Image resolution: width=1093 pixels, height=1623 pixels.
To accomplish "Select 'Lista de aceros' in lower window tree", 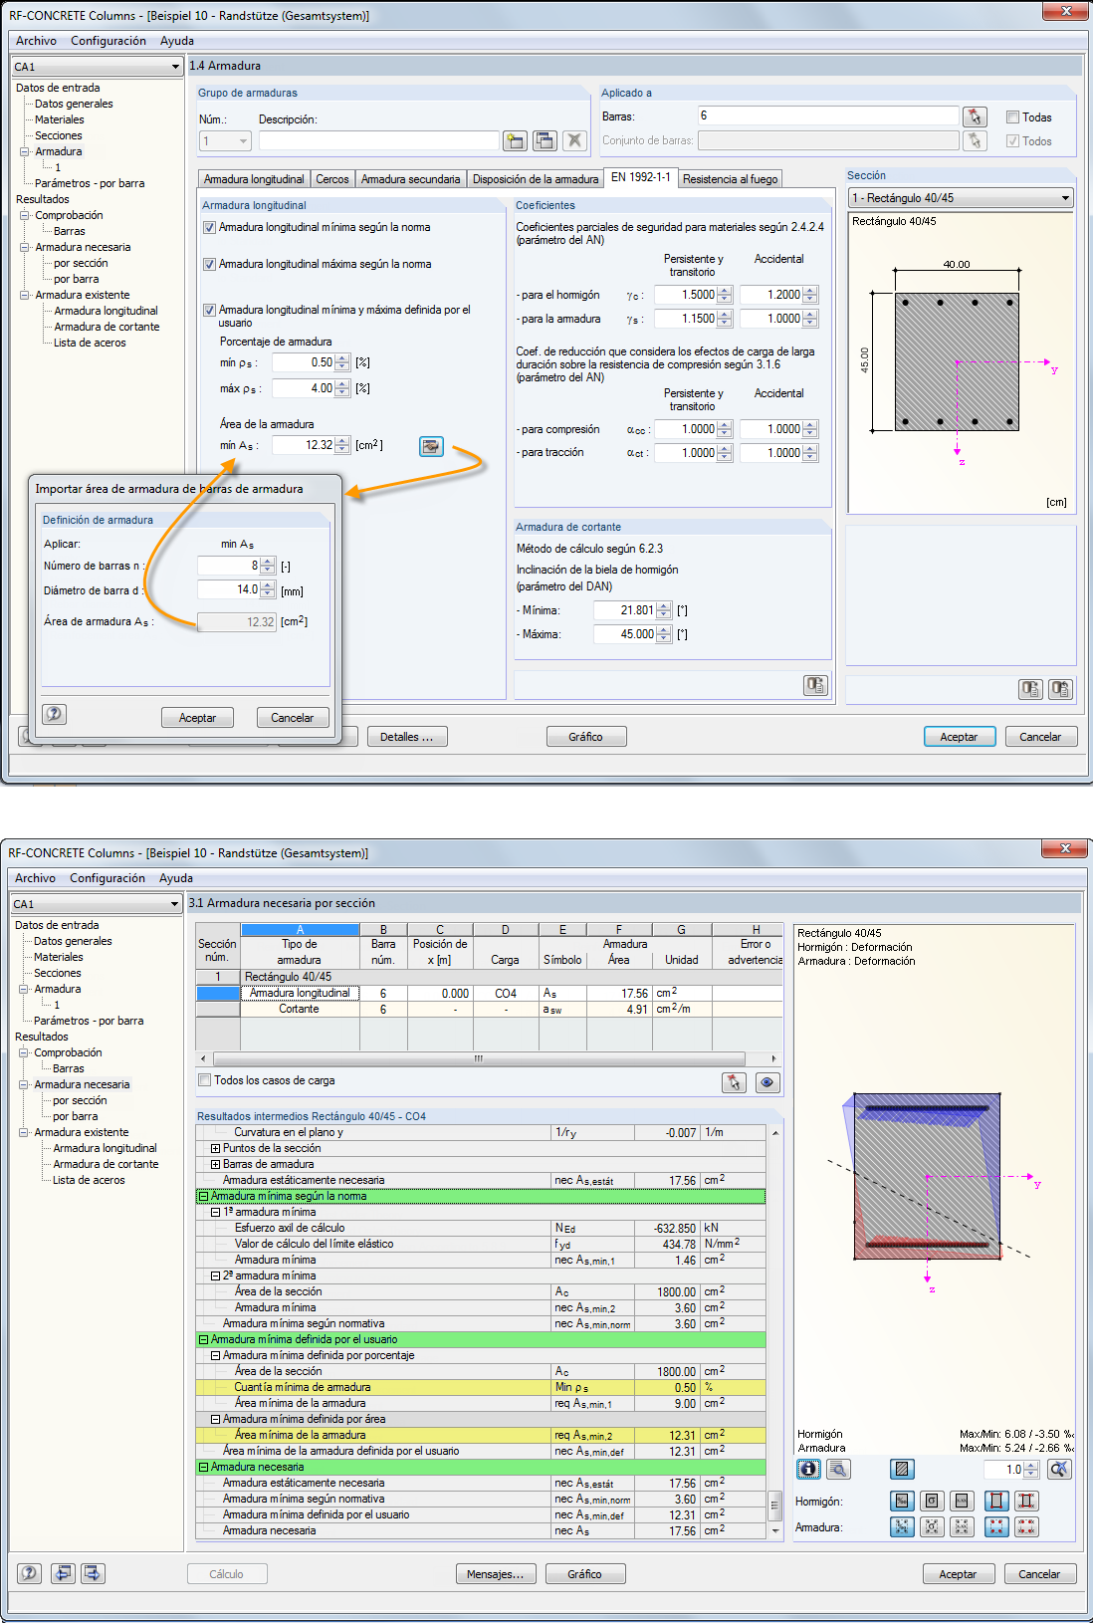I will tap(89, 1180).
